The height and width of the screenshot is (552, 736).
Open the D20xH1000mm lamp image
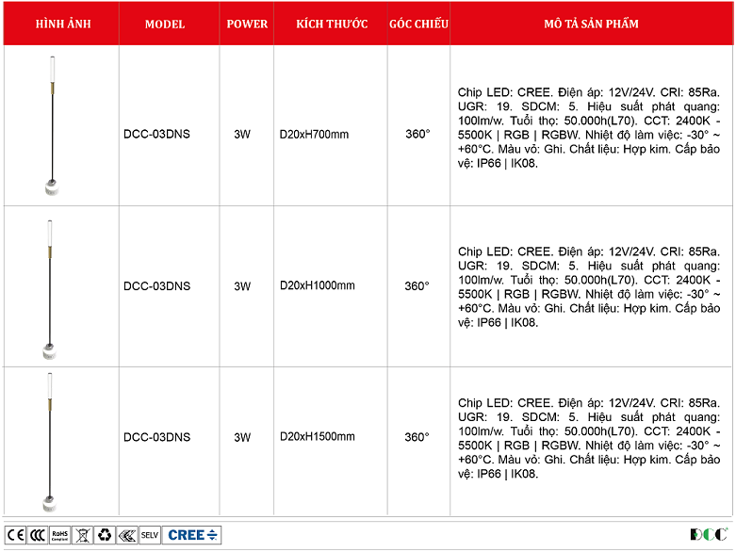tap(50, 286)
